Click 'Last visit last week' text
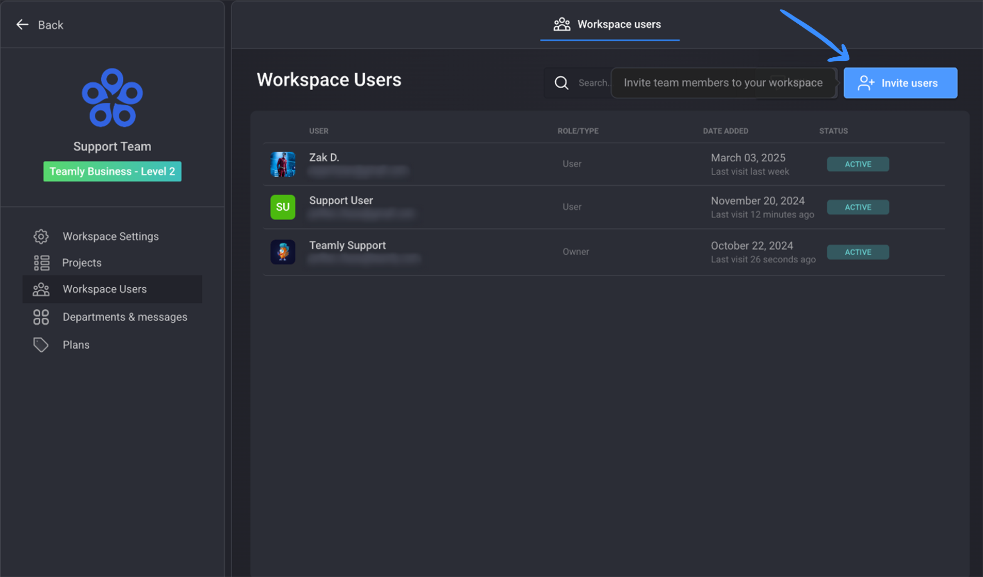983x577 pixels. coord(750,172)
